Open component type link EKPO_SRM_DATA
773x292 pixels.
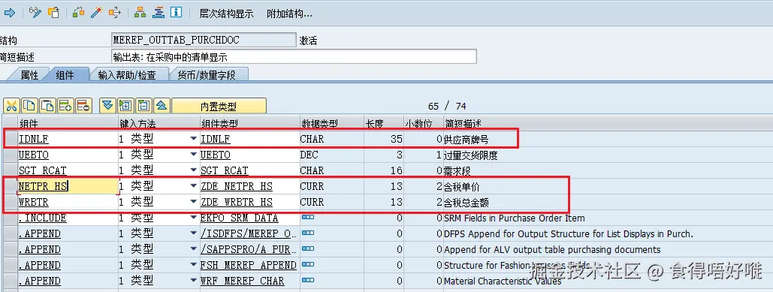[x=239, y=218]
